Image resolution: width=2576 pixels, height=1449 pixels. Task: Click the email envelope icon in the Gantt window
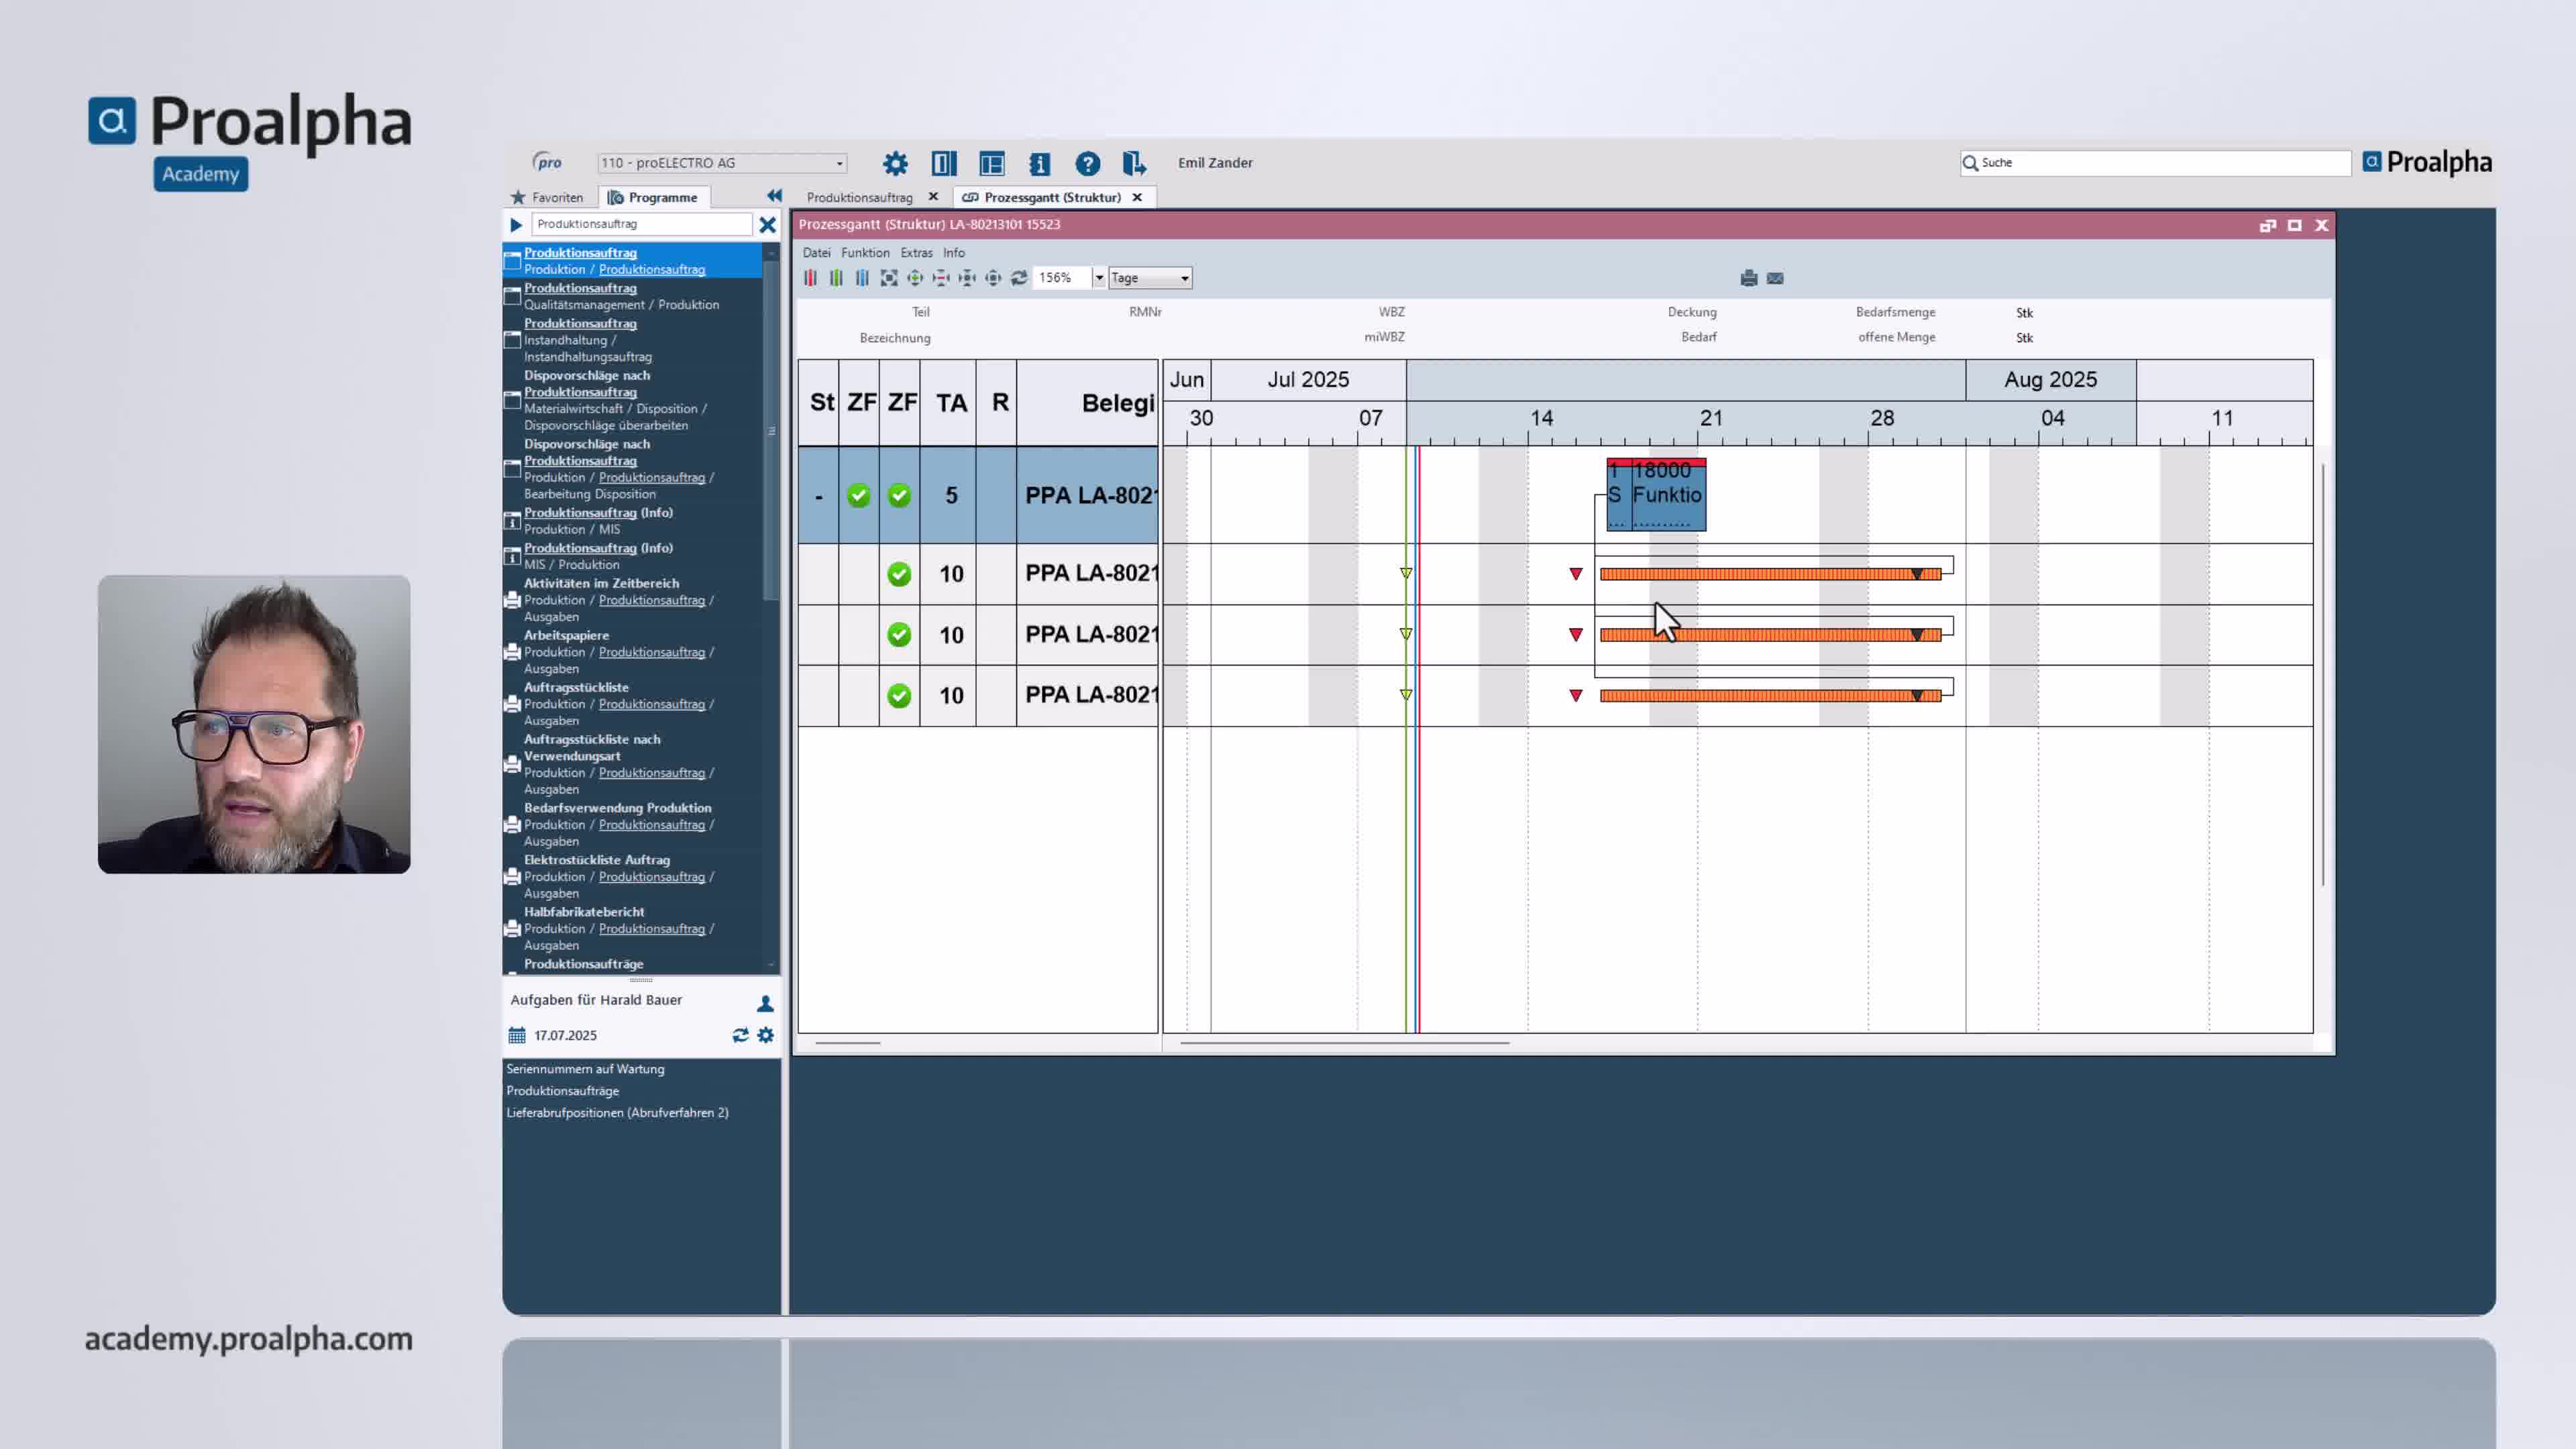1777,278
